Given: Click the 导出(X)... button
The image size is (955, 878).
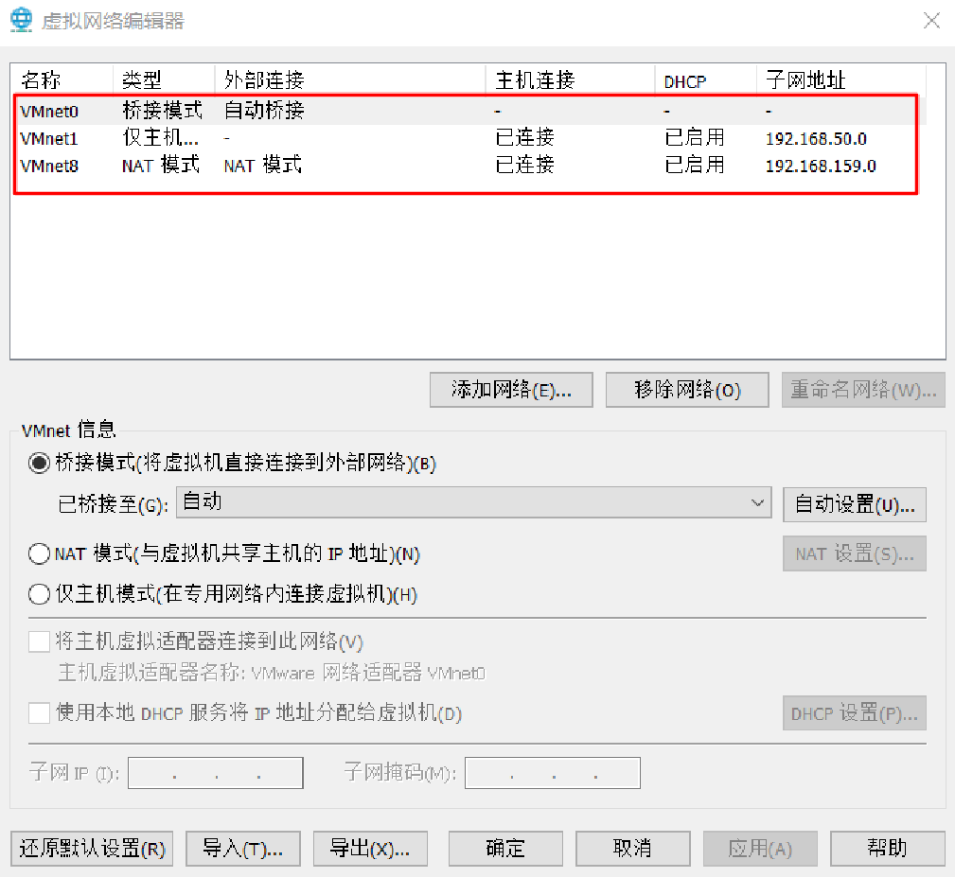Looking at the screenshot, I should 370,848.
